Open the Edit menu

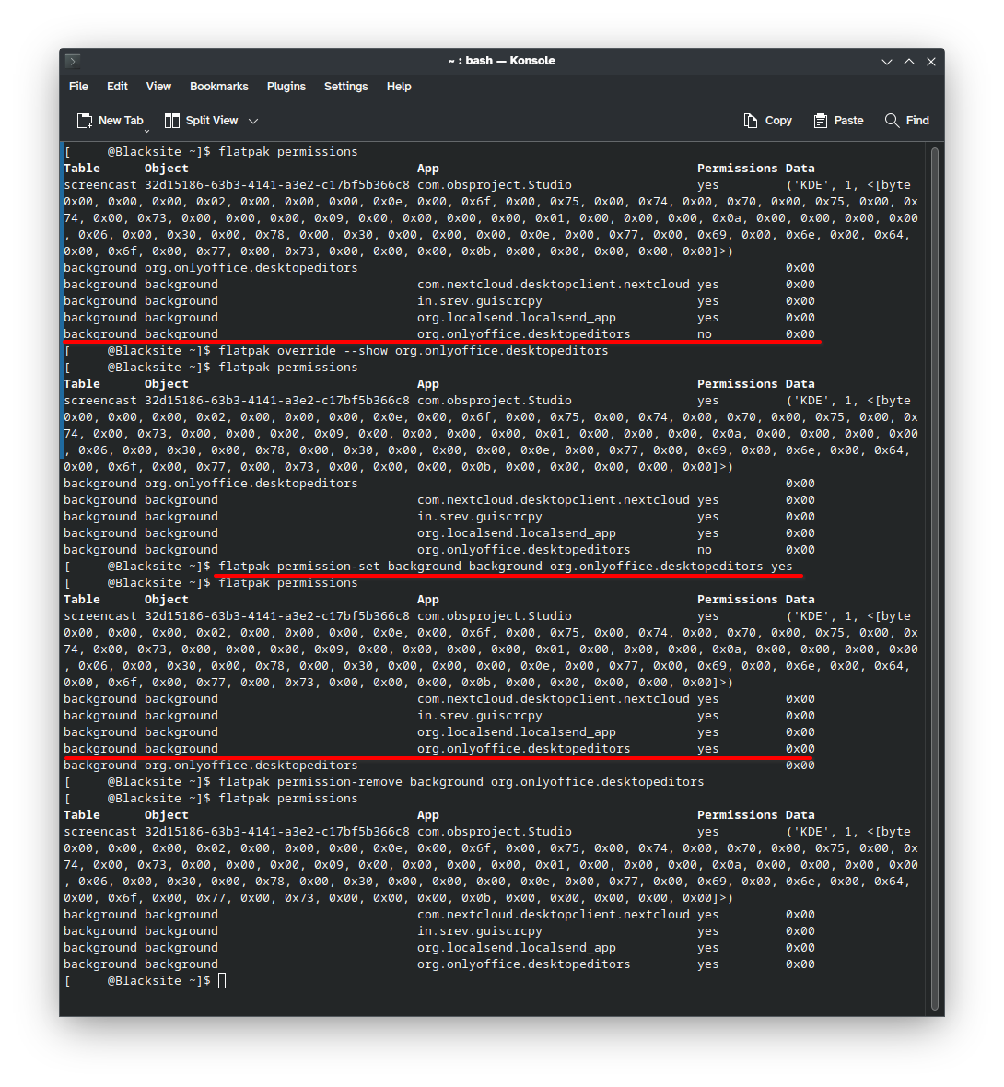(117, 86)
